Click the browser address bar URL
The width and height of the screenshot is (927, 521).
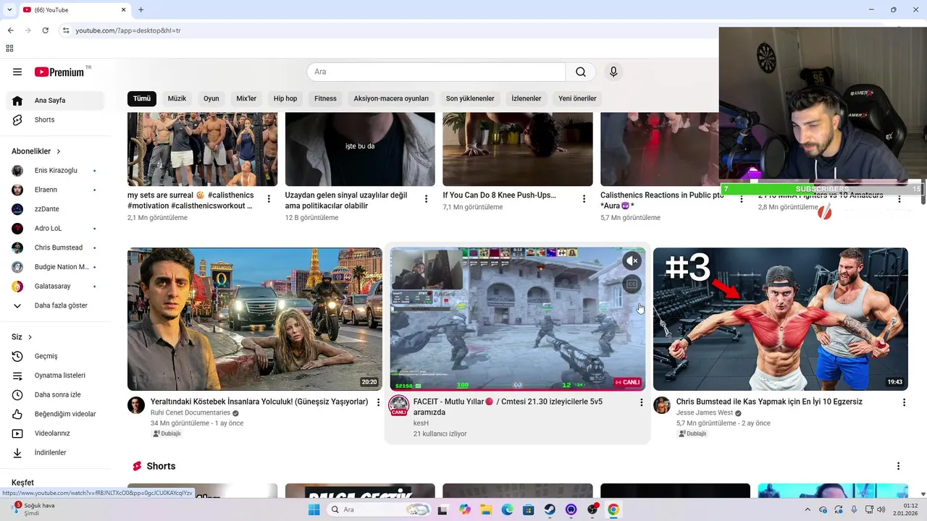[x=128, y=30]
